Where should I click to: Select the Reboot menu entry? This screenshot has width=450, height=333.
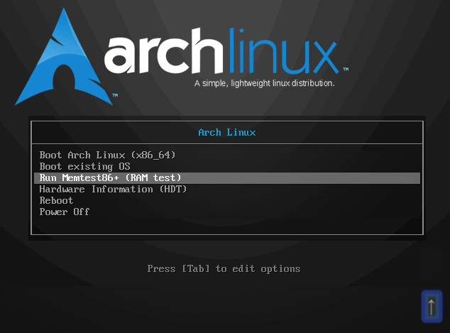(226, 200)
